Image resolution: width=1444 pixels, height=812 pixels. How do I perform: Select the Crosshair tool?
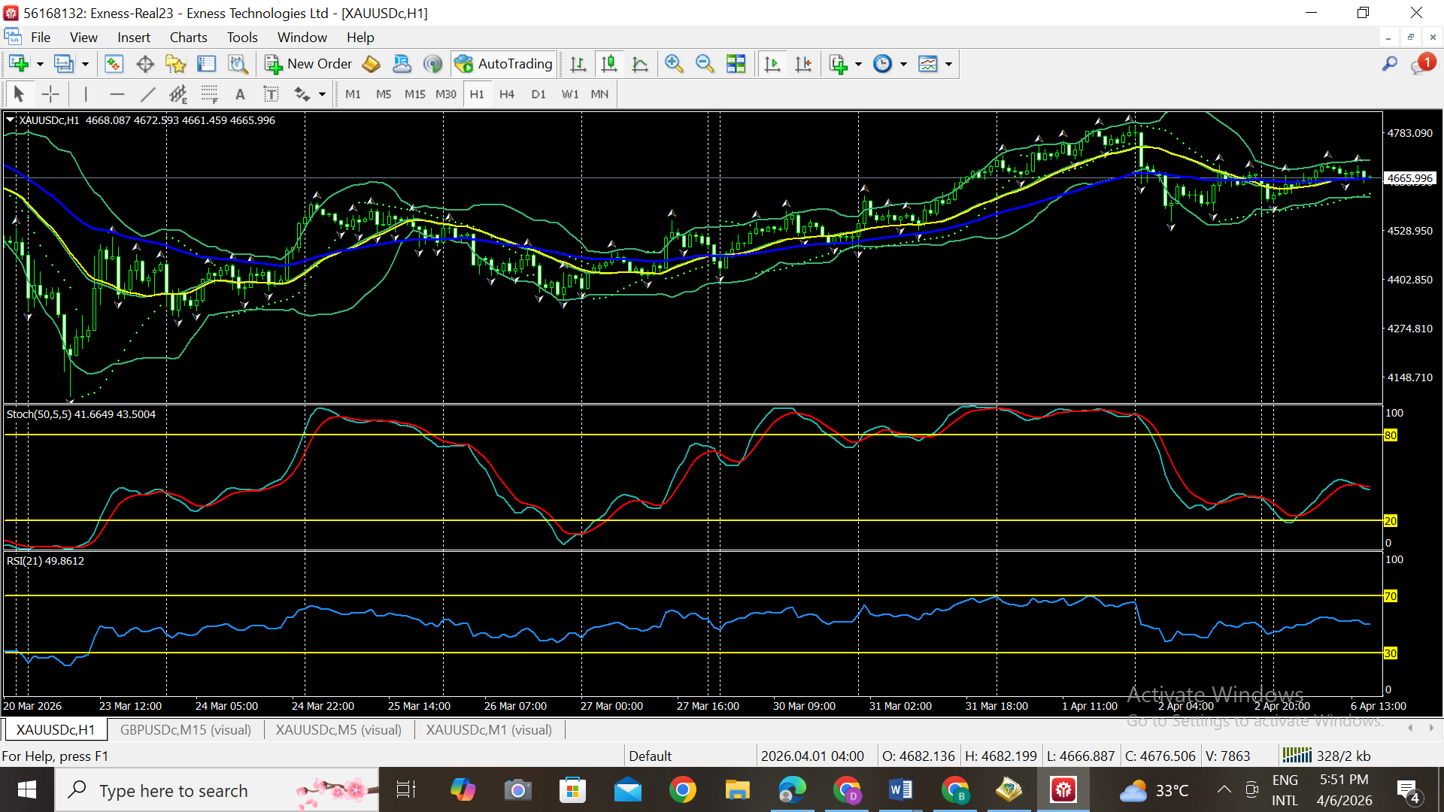click(x=50, y=94)
